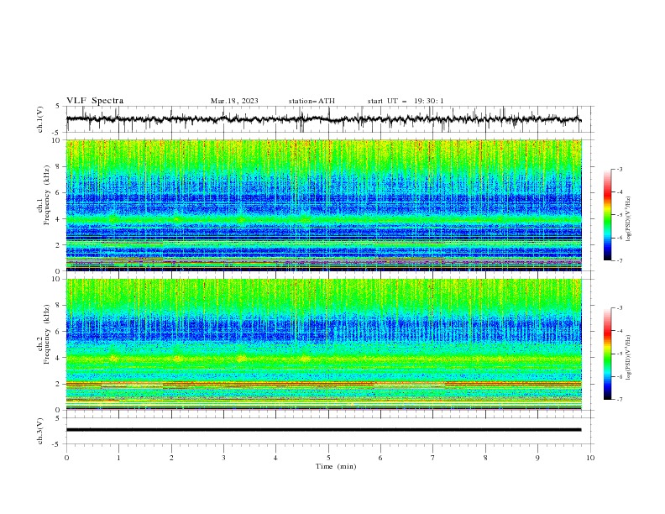
Task: Click the 'start UT = 19:30:1' text
Action: (x=406, y=101)
